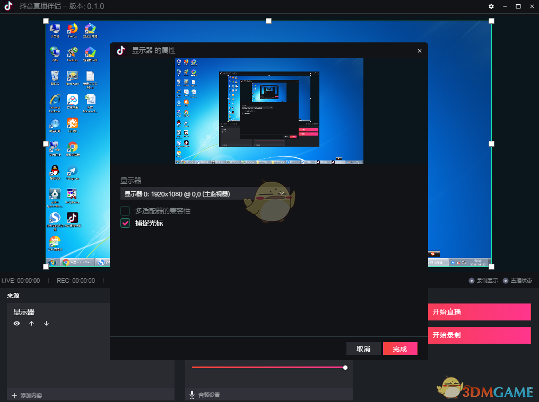Uncheck the 捕捉光标 checkbox
The height and width of the screenshot is (402, 539).
point(125,223)
